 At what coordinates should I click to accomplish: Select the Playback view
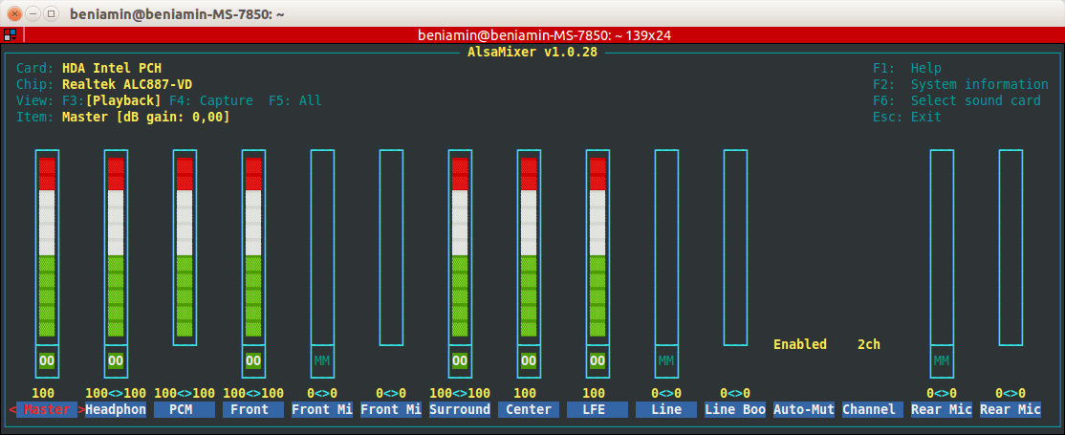pyautogui.click(x=123, y=100)
